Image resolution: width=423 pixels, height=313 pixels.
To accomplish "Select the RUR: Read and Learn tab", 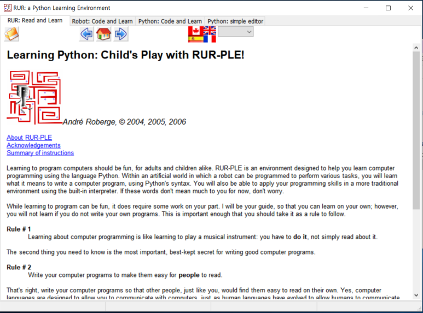I will [x=35, y=21].
